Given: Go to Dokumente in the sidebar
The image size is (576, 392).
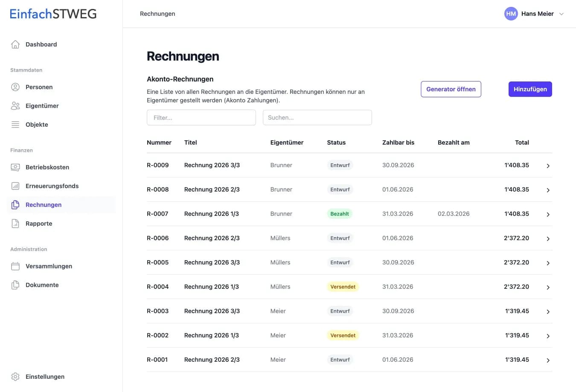Looking at the screenshot, I should coord(42,285).
